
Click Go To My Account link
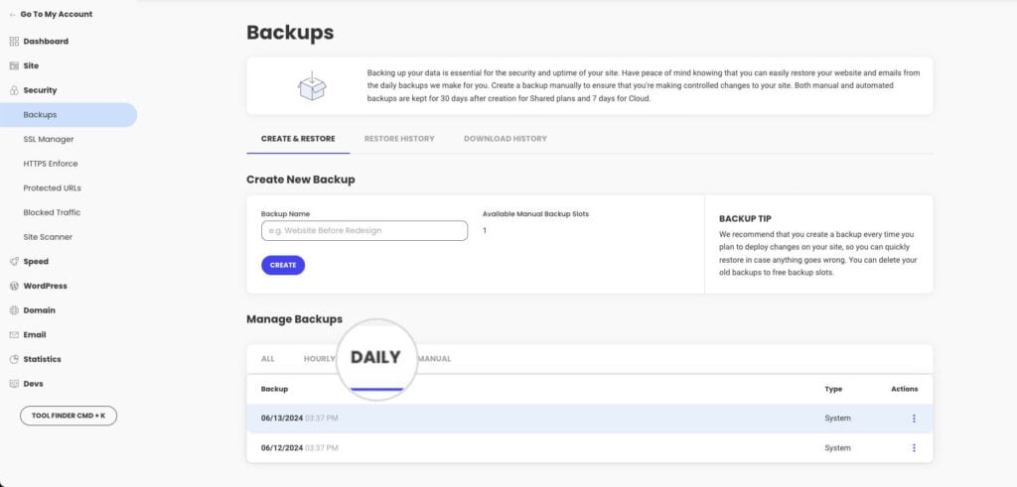57,14
